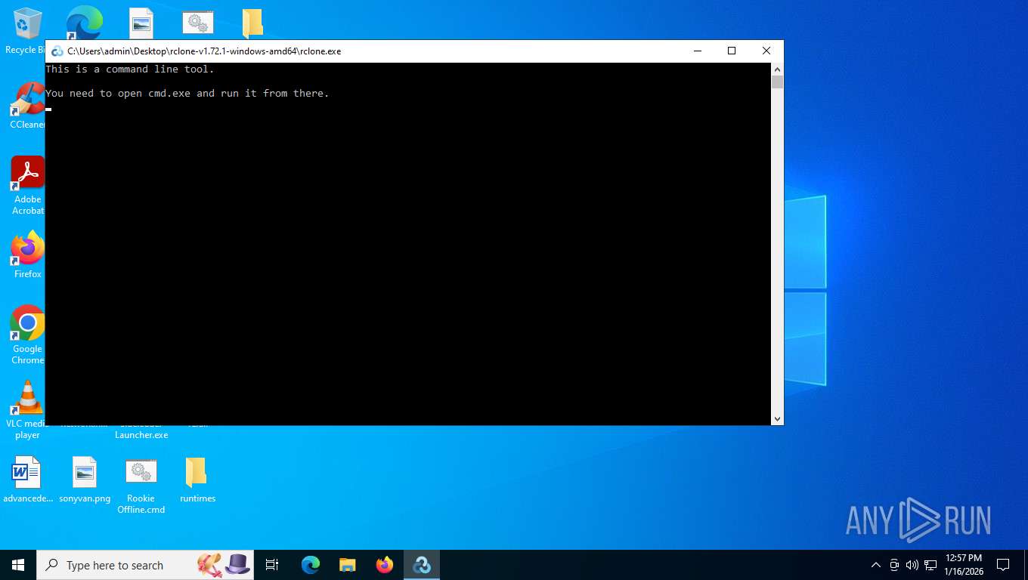Select the gear-window file icon at desktop top
Viewport: 1028px width, 580px height.
198,23
